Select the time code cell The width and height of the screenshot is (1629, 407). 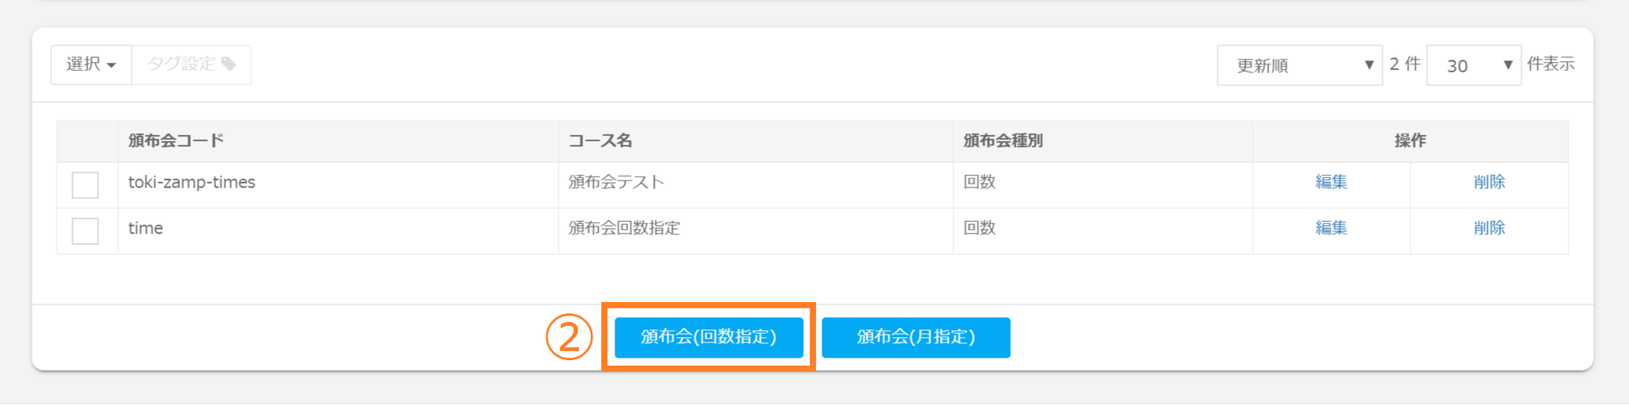tap(146, 228)
